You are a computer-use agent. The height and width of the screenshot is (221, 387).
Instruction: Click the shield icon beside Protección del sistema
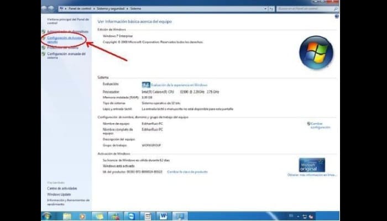pos(44,48)
